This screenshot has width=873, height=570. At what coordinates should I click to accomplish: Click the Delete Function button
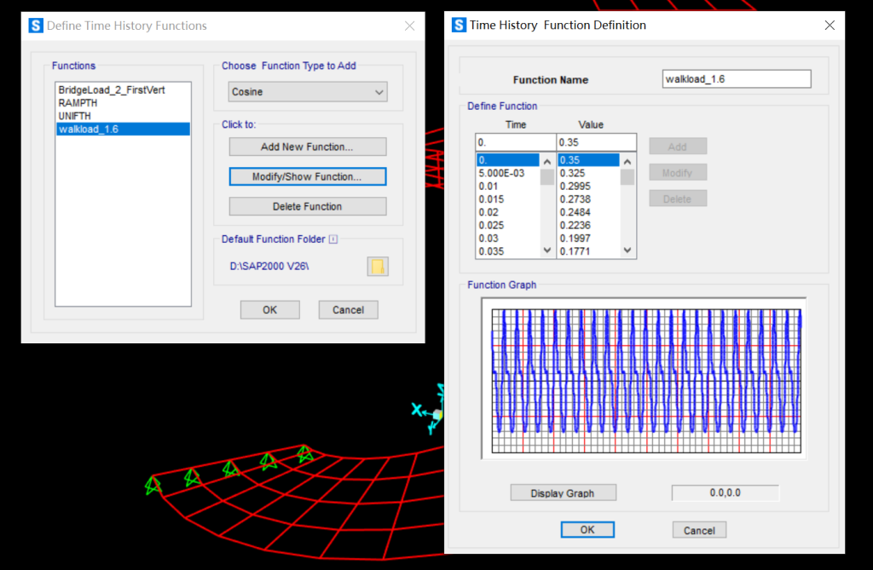pos(307,206)
